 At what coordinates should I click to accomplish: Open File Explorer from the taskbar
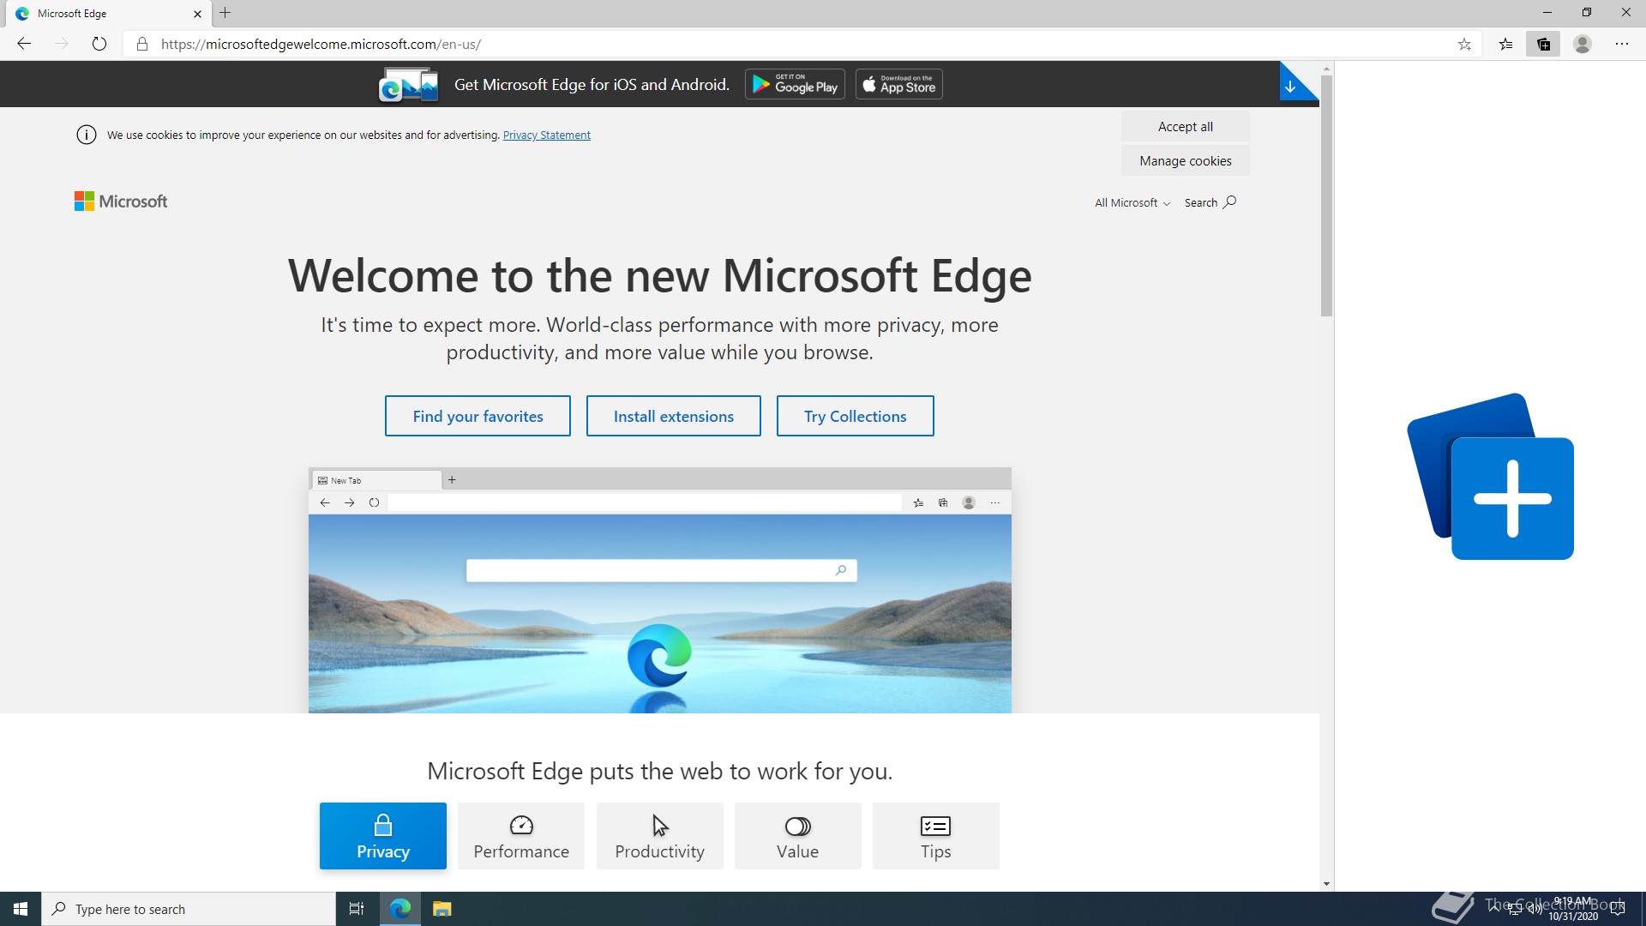[442, 909]
